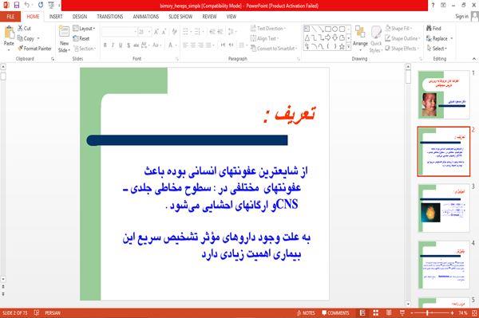
Task: Switch to Normal view in status bar
Action: [362, 312]
